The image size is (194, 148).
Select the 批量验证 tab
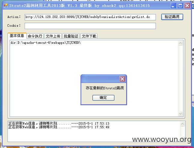click(71, 36)
